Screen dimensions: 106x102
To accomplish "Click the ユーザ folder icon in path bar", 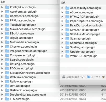I will 89,77.
